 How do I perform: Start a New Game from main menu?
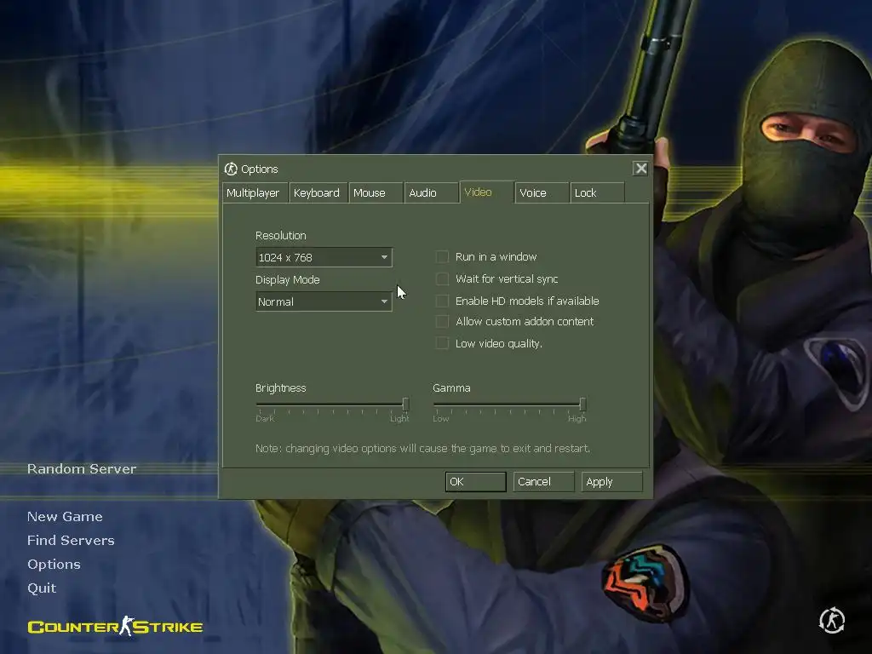click(65, 517)
